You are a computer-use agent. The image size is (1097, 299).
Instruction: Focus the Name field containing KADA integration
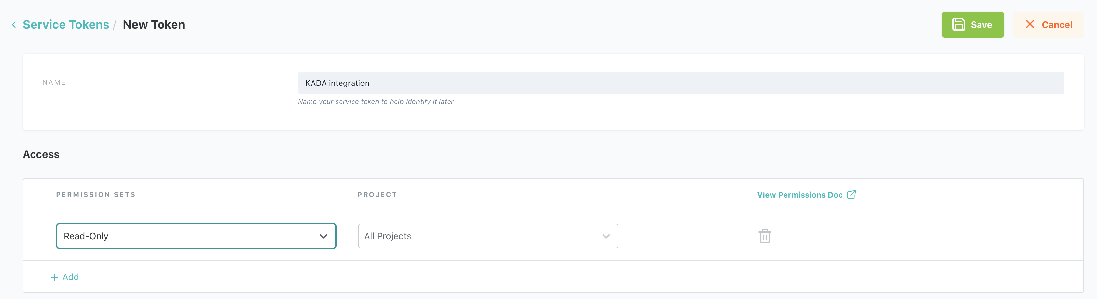click(681, 83)
